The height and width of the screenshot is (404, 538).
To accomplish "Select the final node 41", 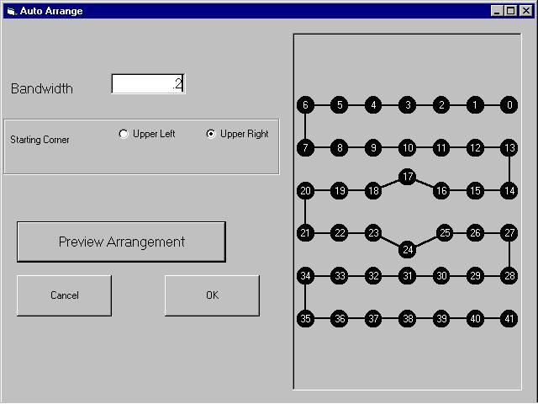I will click(x=509, y=318).
